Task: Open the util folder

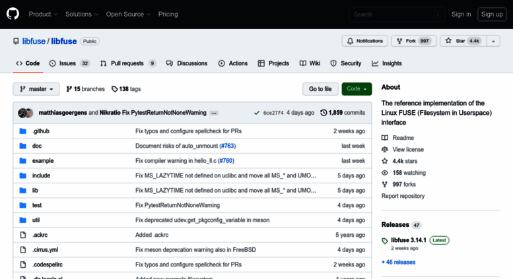Action: tap(36, 220)
